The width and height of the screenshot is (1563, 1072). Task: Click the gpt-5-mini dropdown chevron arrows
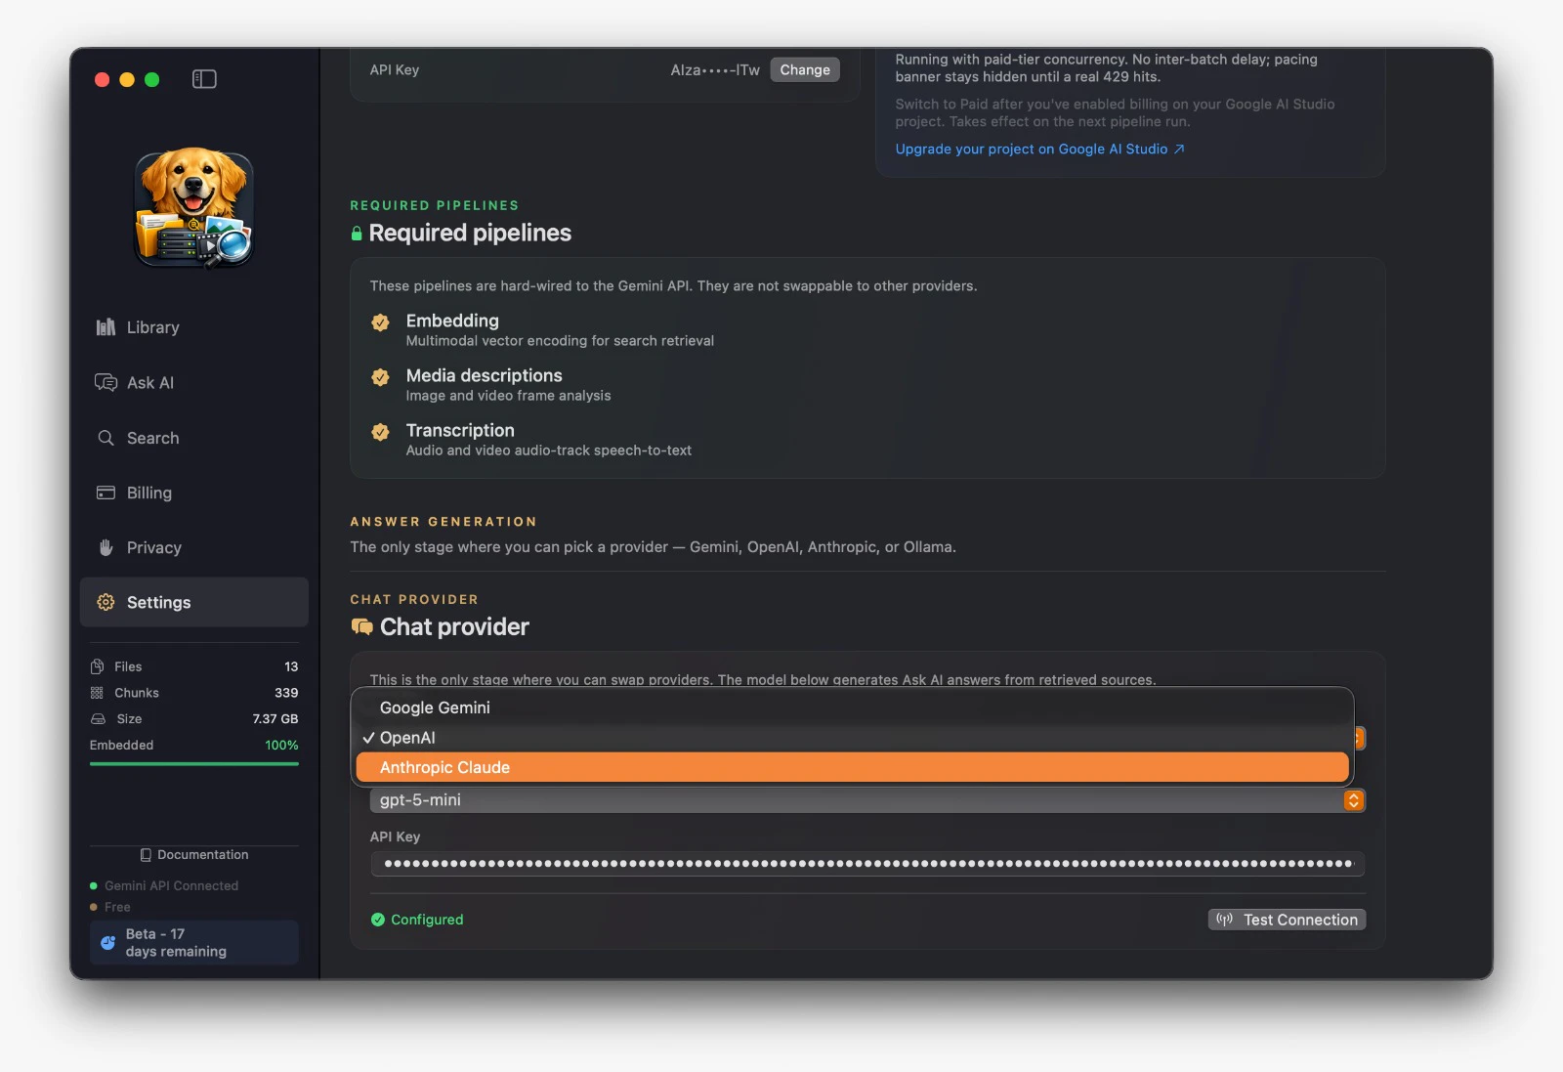[x=1353, y=800]
